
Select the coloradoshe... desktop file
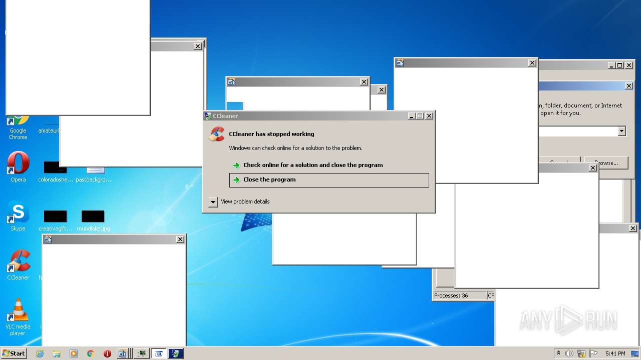pyautogui.click(x=55, y=172)
